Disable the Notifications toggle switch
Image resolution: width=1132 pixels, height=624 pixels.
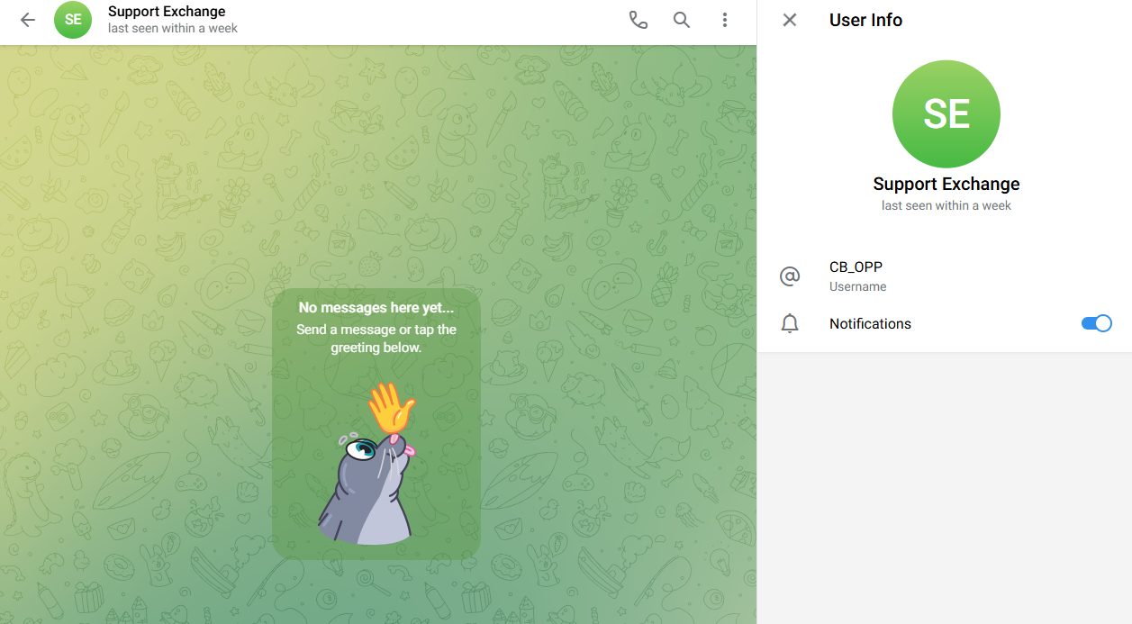[x=1096, y=323]
